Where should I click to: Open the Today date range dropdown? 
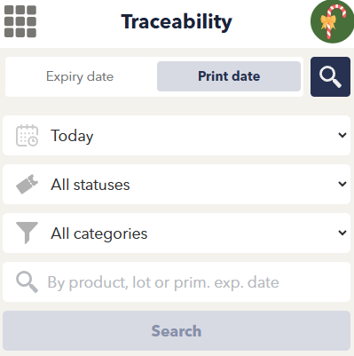tap(177, 136)
